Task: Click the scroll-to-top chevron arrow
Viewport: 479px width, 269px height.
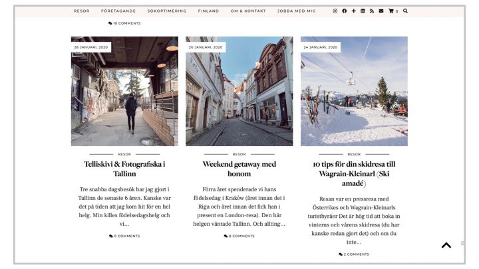Action: pyautogui.click(x=446, y=245)
